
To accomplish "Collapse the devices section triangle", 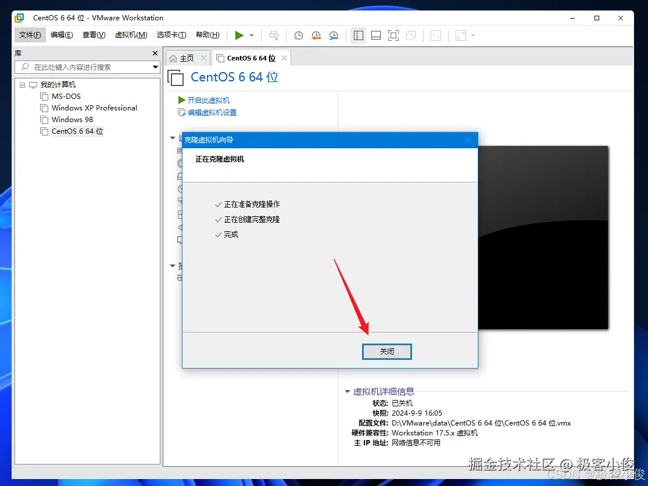I will (173, 138).
